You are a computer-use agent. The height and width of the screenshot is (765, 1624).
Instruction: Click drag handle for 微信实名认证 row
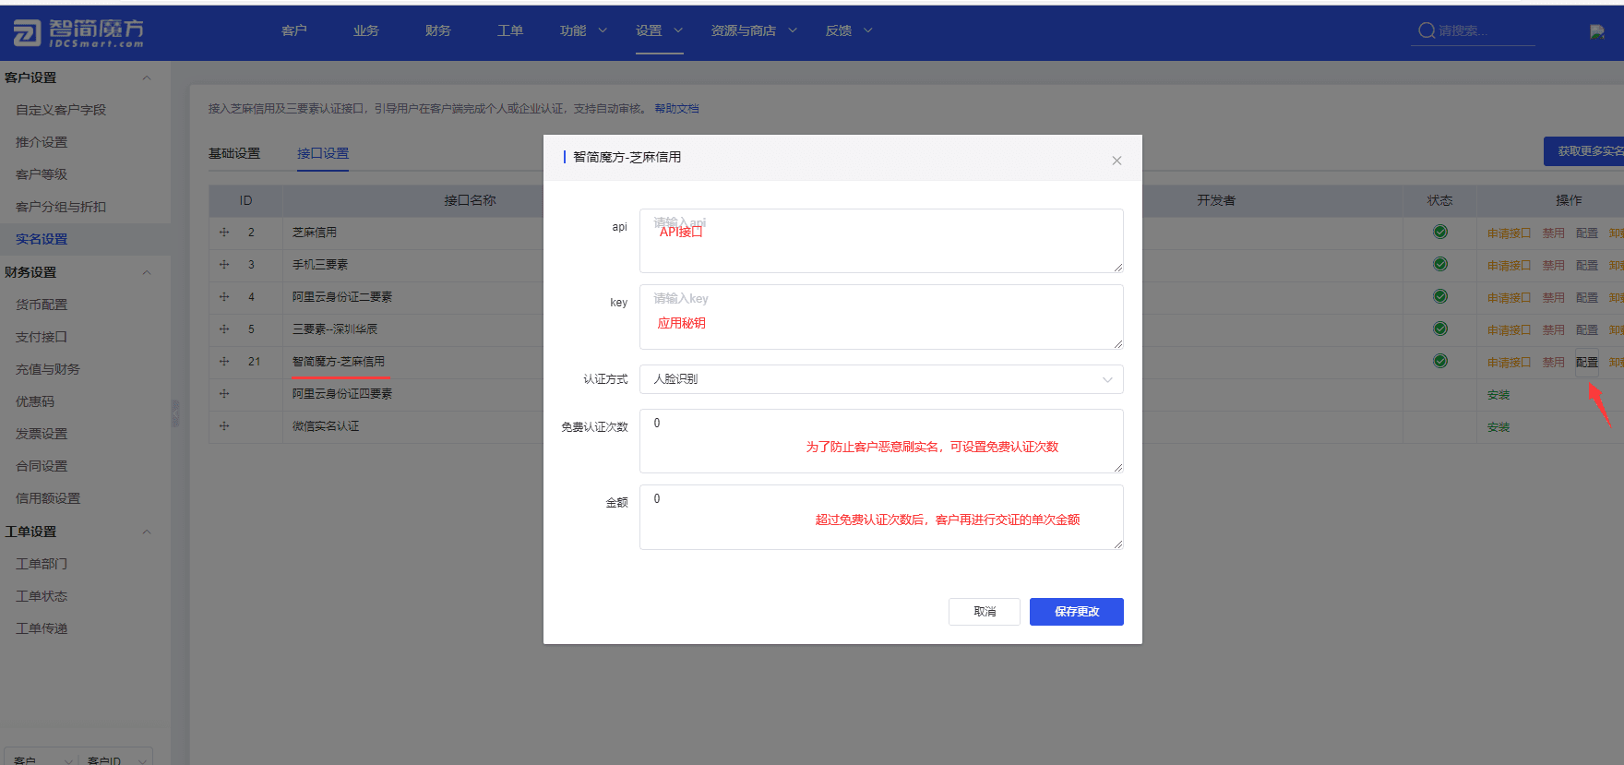(224, 426)
